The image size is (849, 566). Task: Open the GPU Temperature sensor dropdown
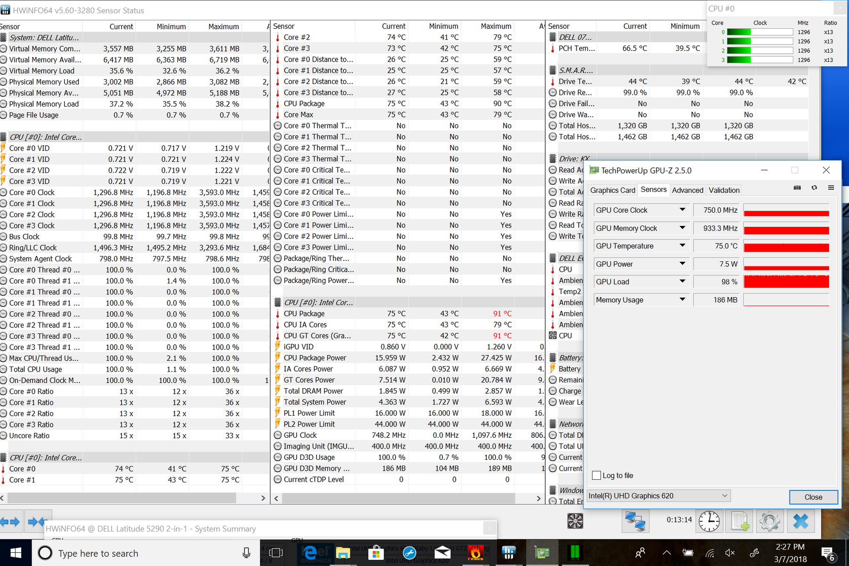coord(682,246)
